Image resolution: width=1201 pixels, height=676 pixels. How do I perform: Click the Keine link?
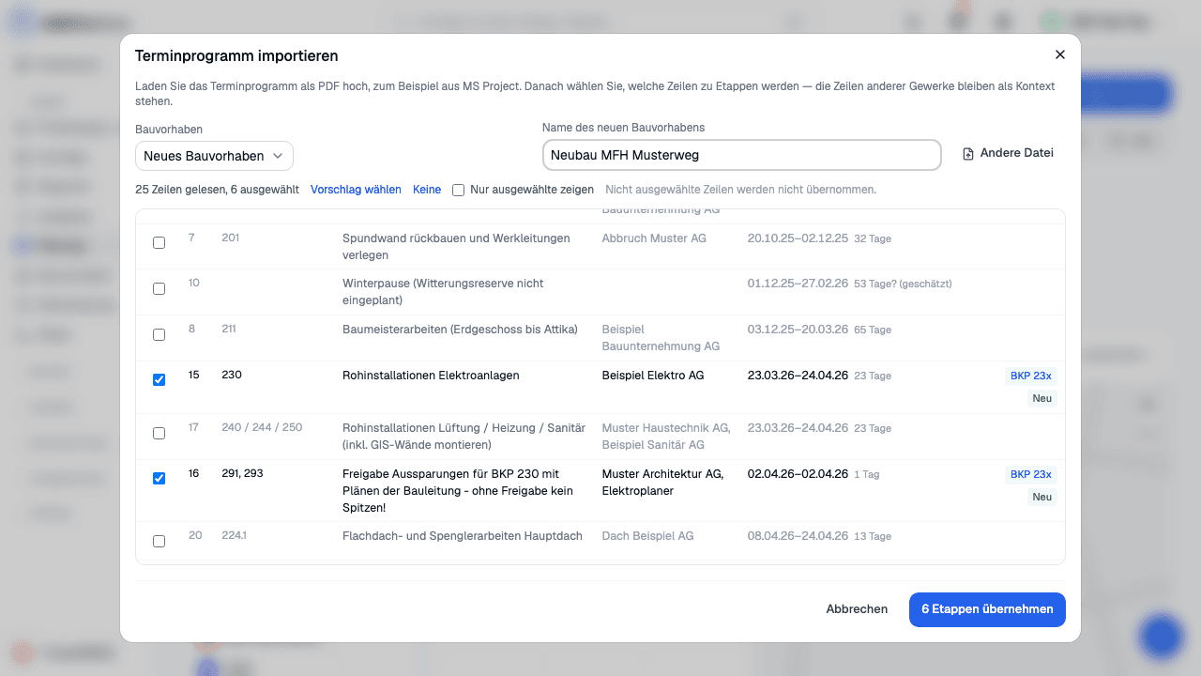pos(427,190)
